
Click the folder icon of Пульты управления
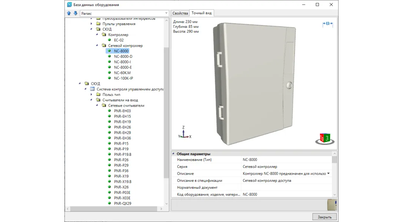click(x=98, y=24)
